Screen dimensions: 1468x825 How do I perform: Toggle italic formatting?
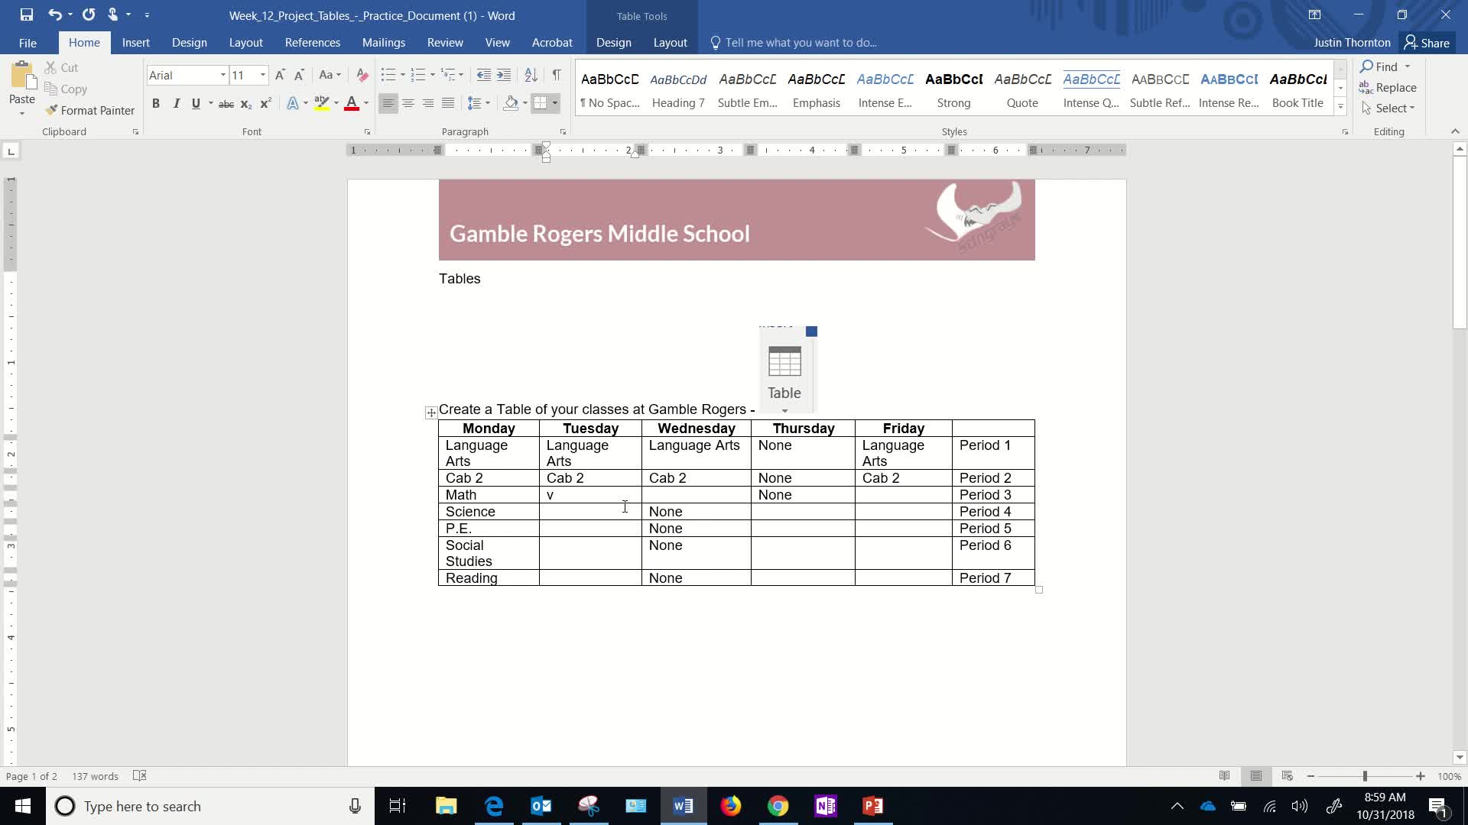click(176, 104)
